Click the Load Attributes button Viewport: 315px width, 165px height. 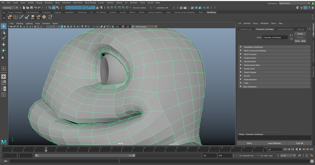274,143
